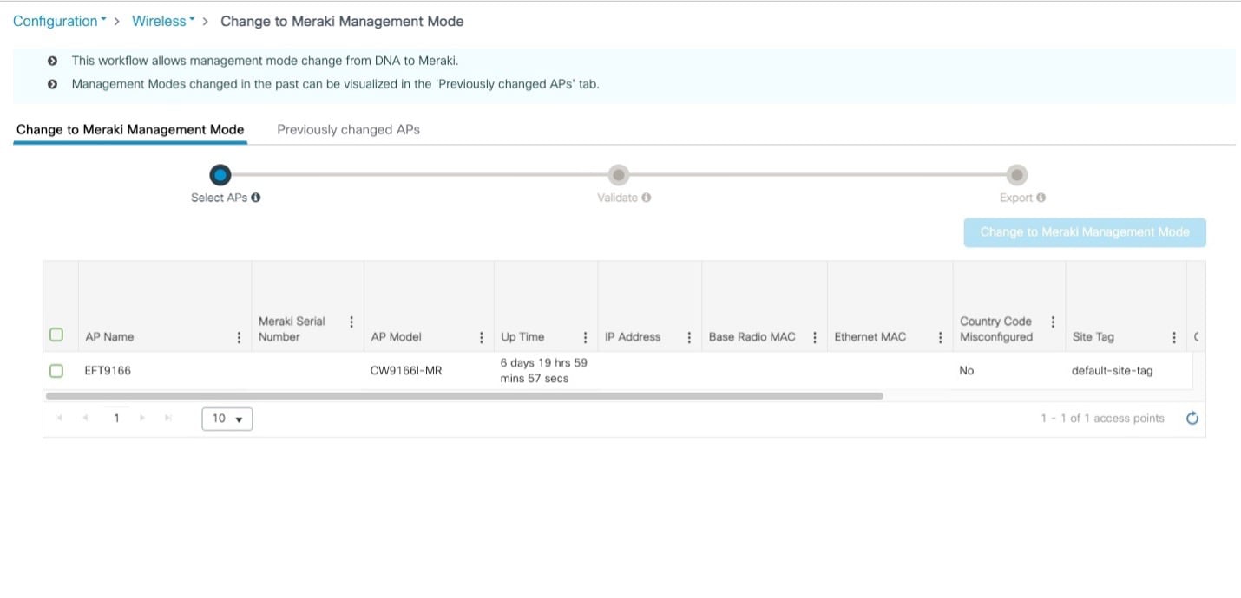Go to last page of table
Screen dimensions: 1241x598
tap(168, 419)
